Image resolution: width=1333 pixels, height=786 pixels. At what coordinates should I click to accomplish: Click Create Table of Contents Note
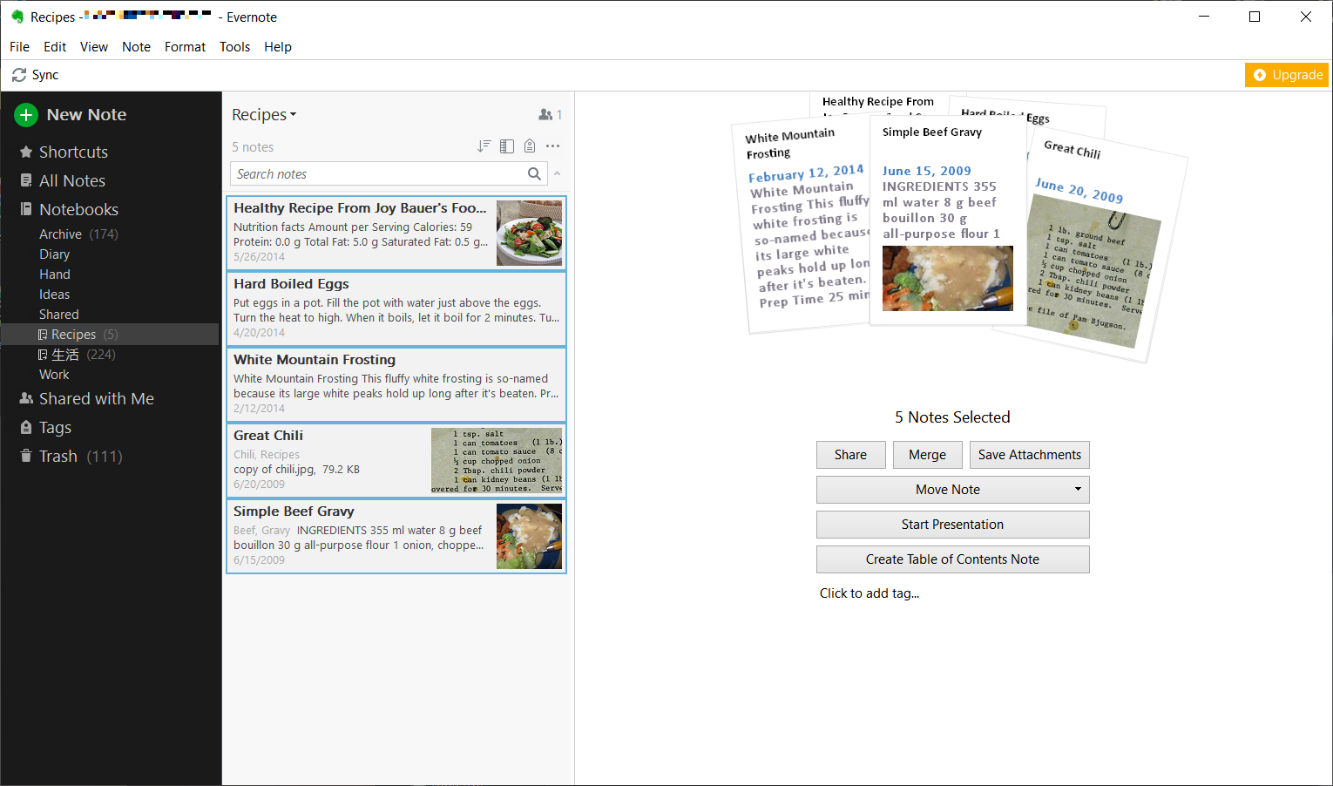[952, 559]
